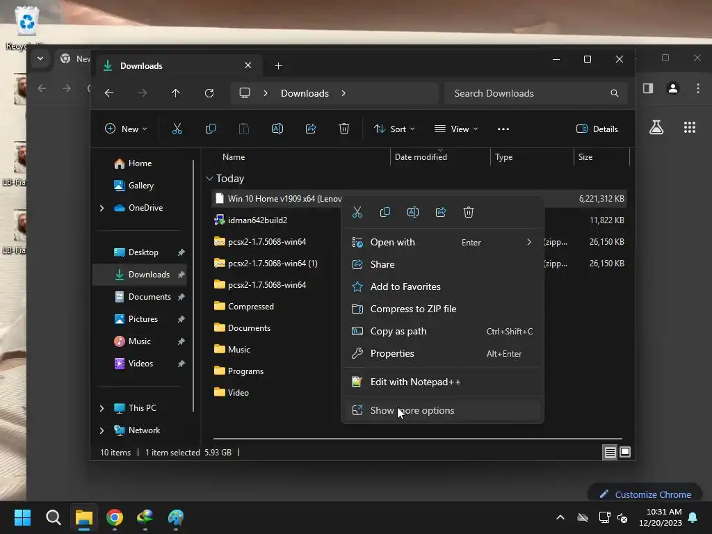Image resolution: width=712 pixels, height=534 pixels.
Task: Share via context menu top share icon
Action: click(x=441, y=212)
